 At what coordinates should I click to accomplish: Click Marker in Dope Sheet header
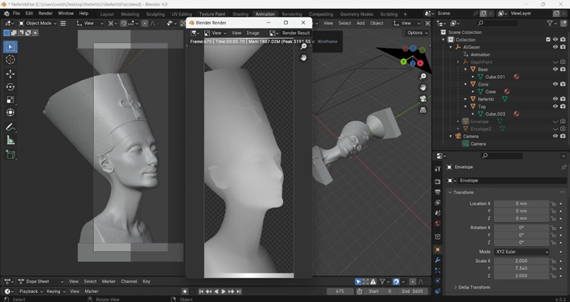coord(109,281)
